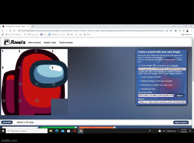Click the Open > button
This screenshot has width=194, height=143.
pos(180,95)
